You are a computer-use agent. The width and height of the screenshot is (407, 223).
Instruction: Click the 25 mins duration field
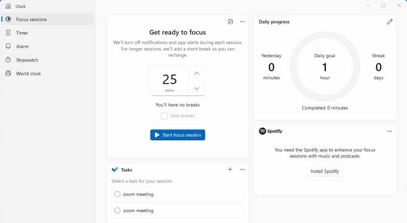point(170,81)
